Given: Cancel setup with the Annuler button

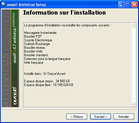Looking at the screenshot, I should pyautogui.click(x=124, y=116).
